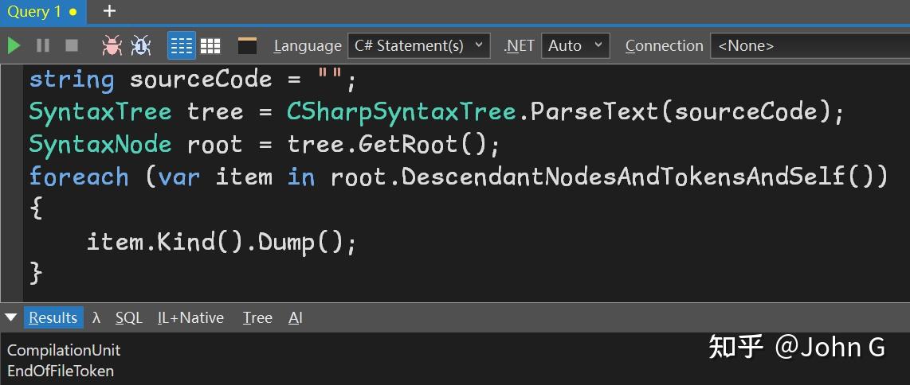Open the Language dropdown showing C# Statement(s)
Viewport: 910px width, 385px height.
tap(419, 45)
